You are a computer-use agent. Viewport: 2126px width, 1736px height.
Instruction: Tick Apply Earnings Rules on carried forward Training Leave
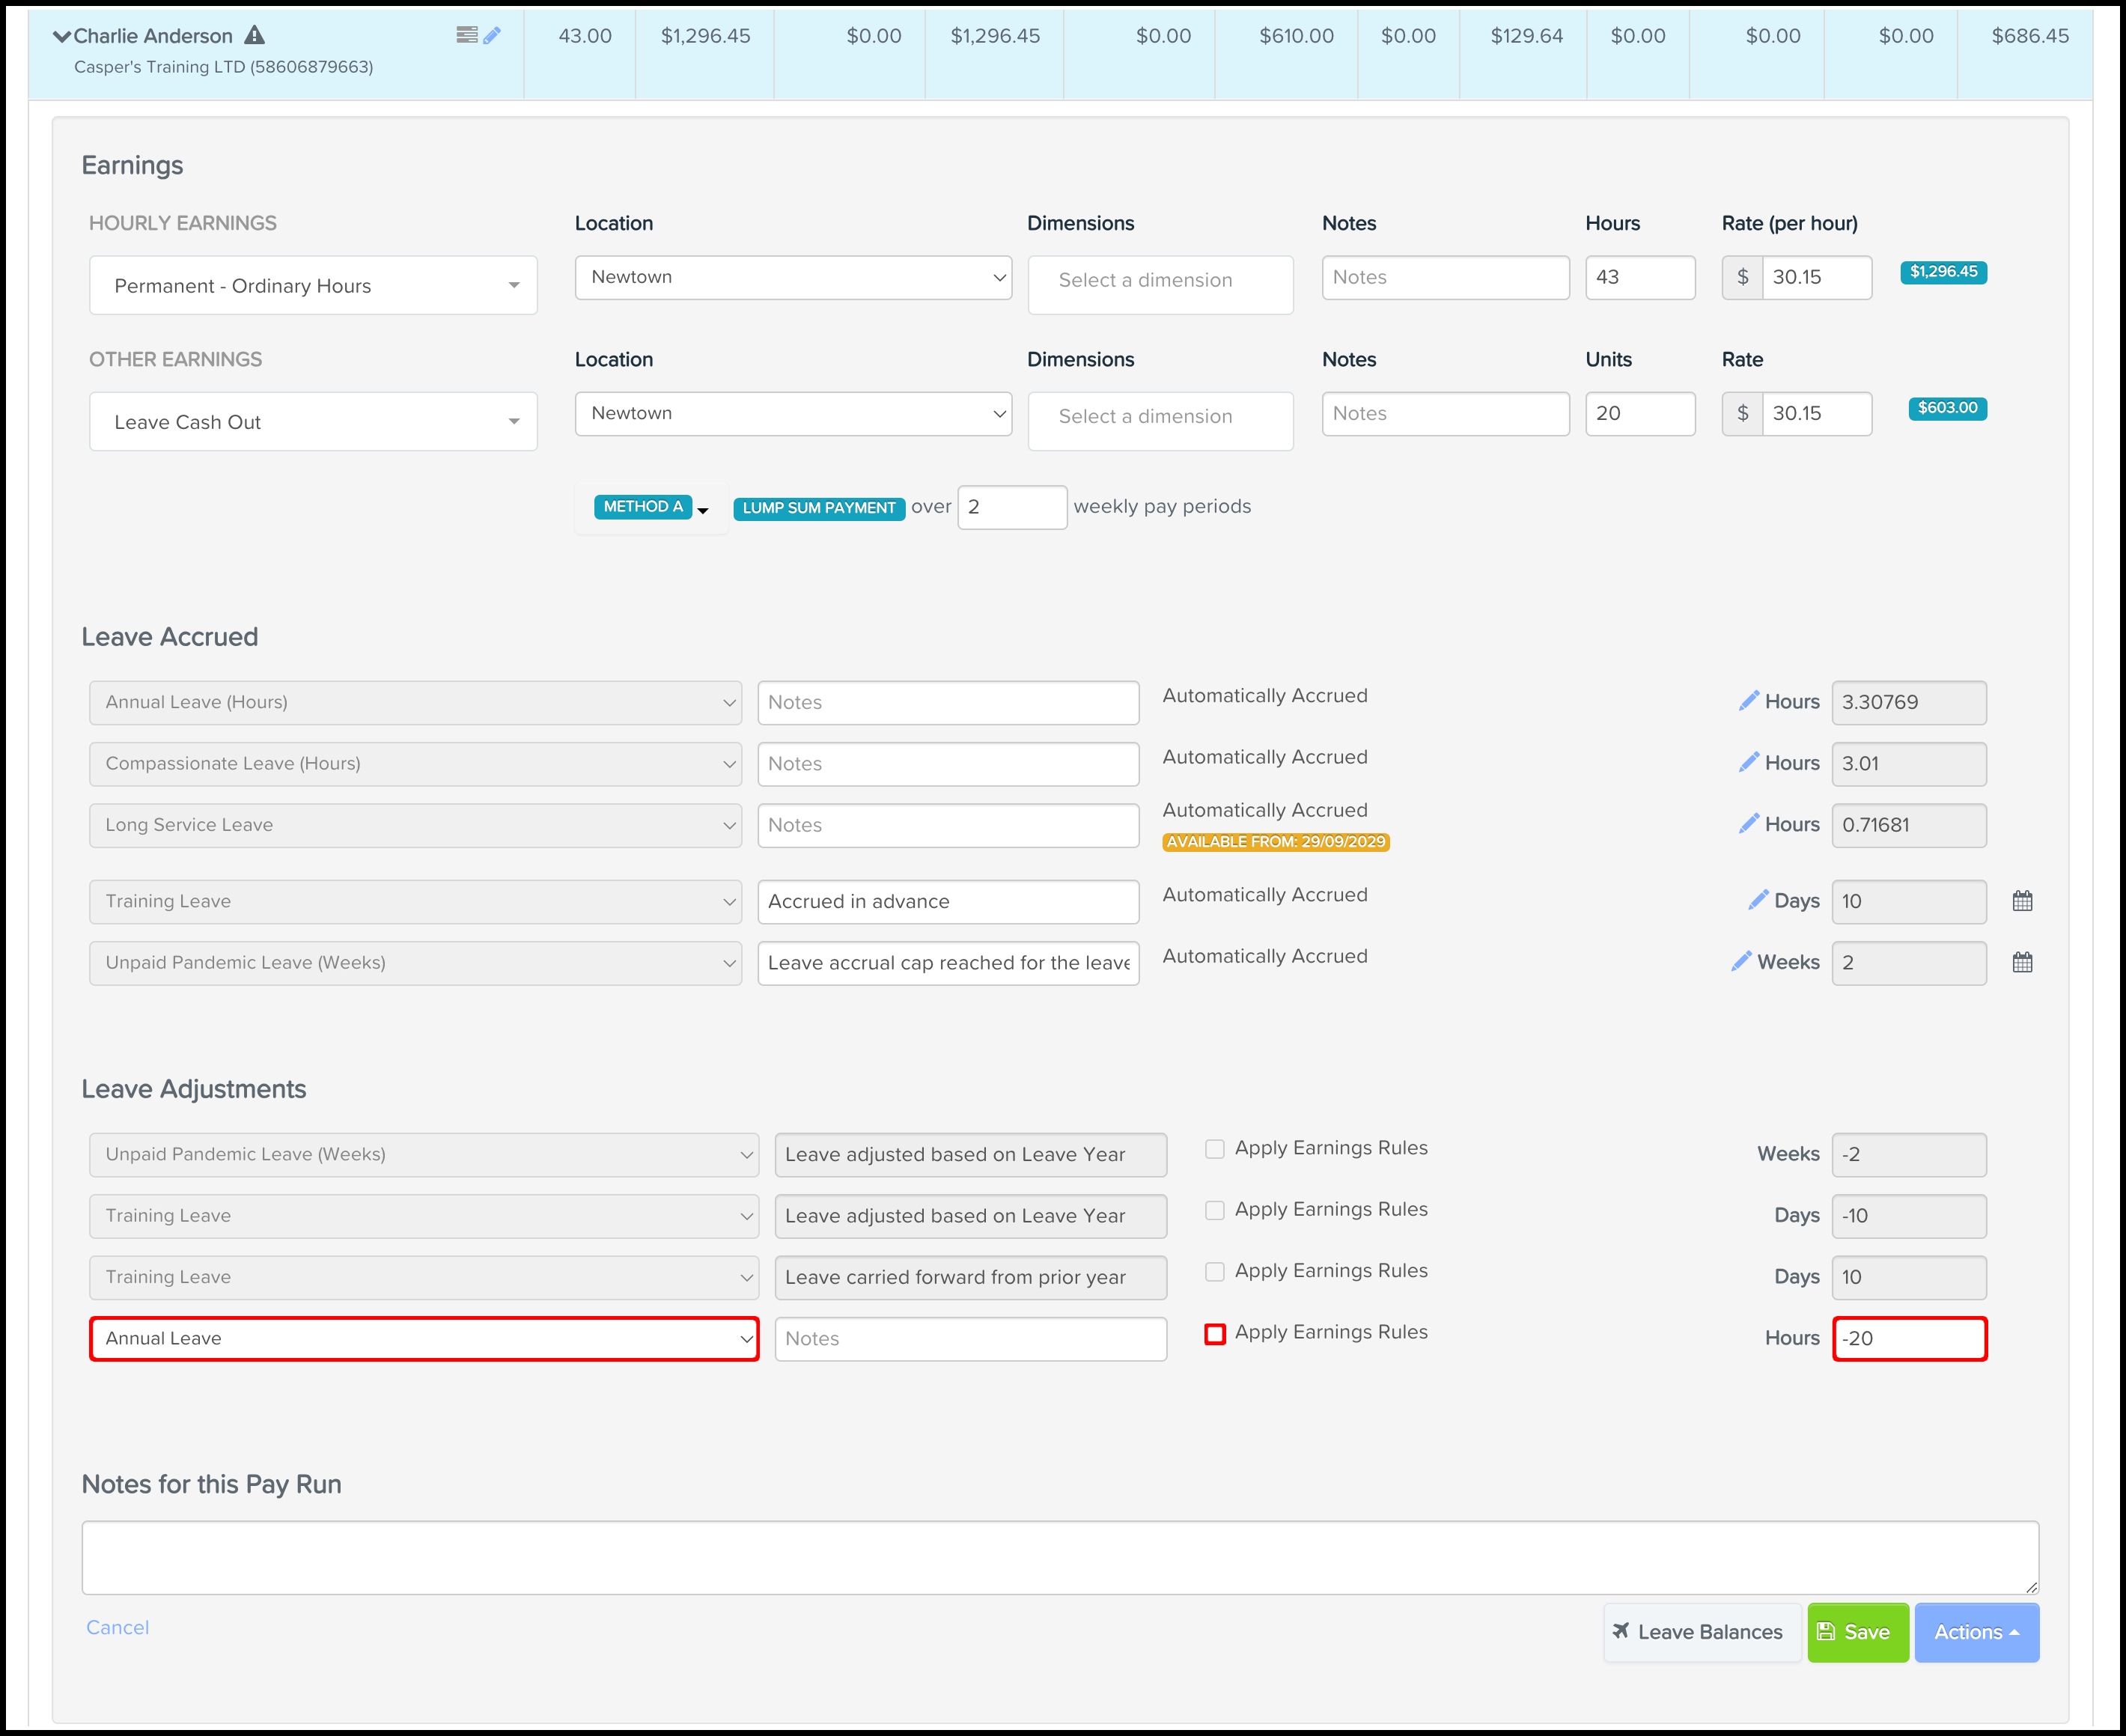pos(1215,1272)
